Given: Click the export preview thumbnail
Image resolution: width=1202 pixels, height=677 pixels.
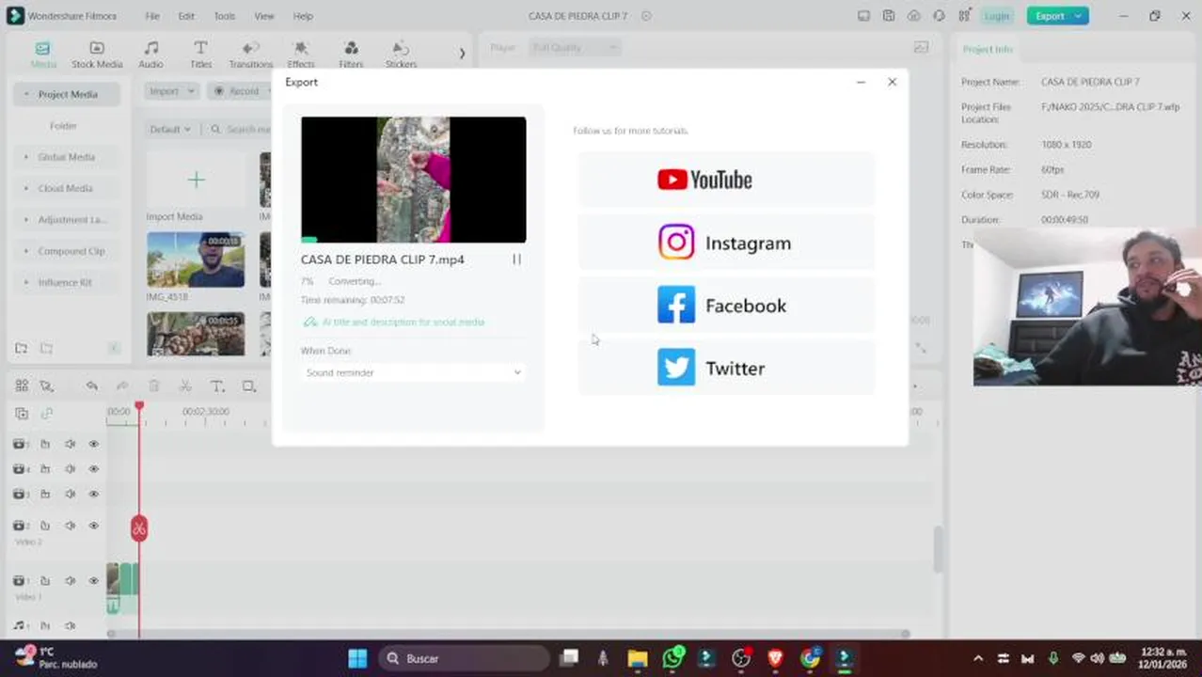Looking at the screenshot, I should [413, 180].
